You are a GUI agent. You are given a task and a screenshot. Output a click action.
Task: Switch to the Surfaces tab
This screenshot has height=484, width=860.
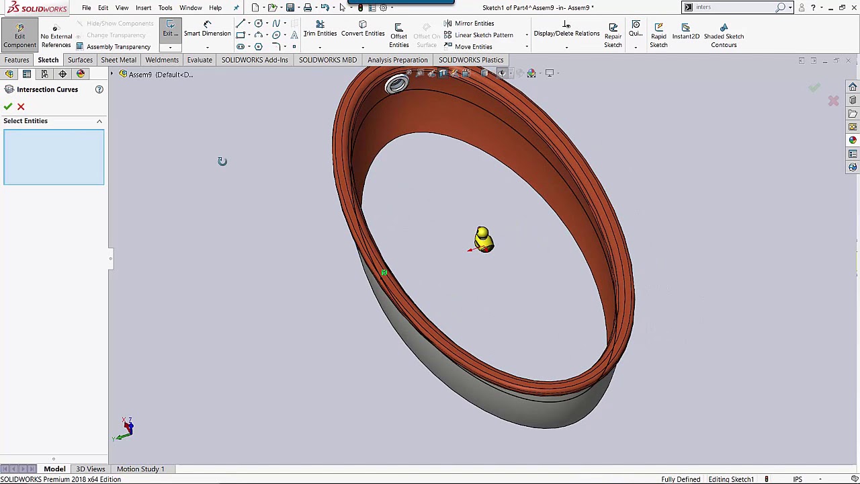tap(80, 60)
